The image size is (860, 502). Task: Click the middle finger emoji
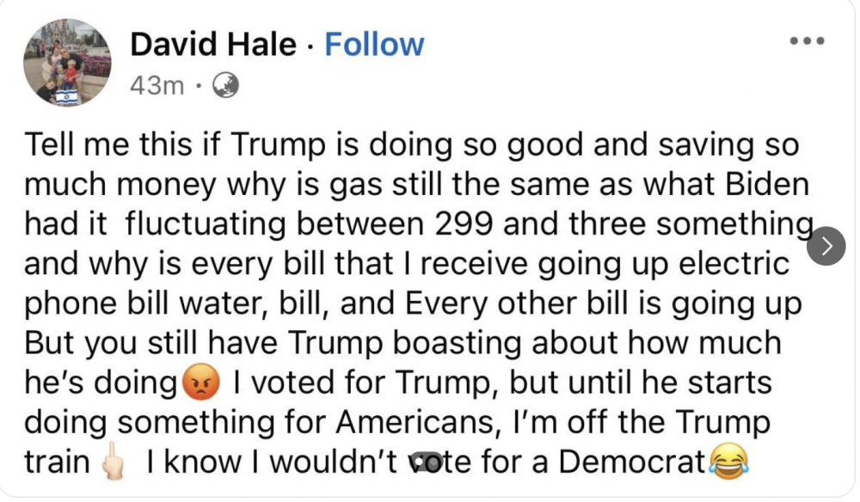(112, 464)
